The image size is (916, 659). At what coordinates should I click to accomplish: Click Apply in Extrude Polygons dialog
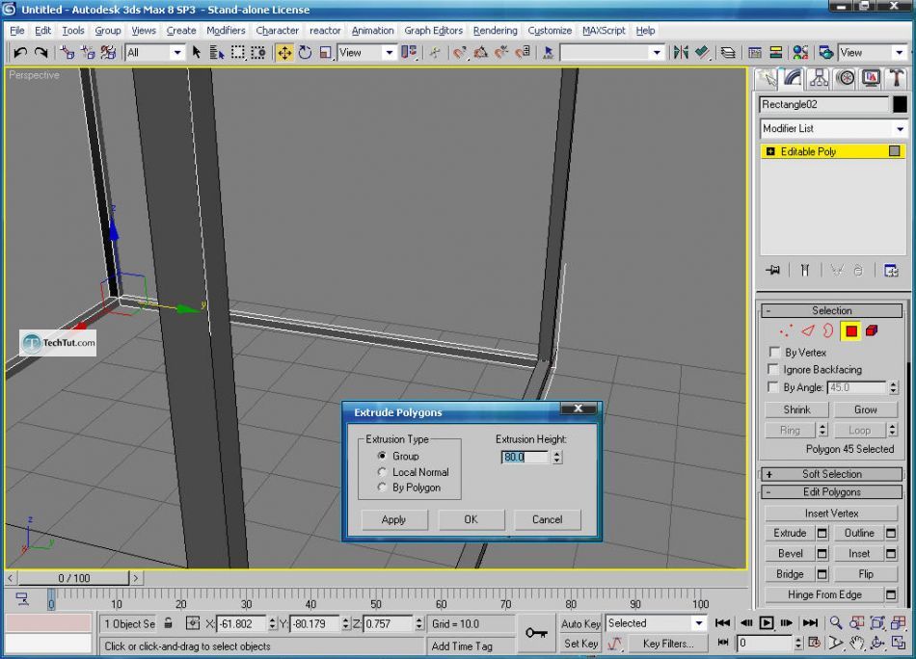[x=393, y=519]
